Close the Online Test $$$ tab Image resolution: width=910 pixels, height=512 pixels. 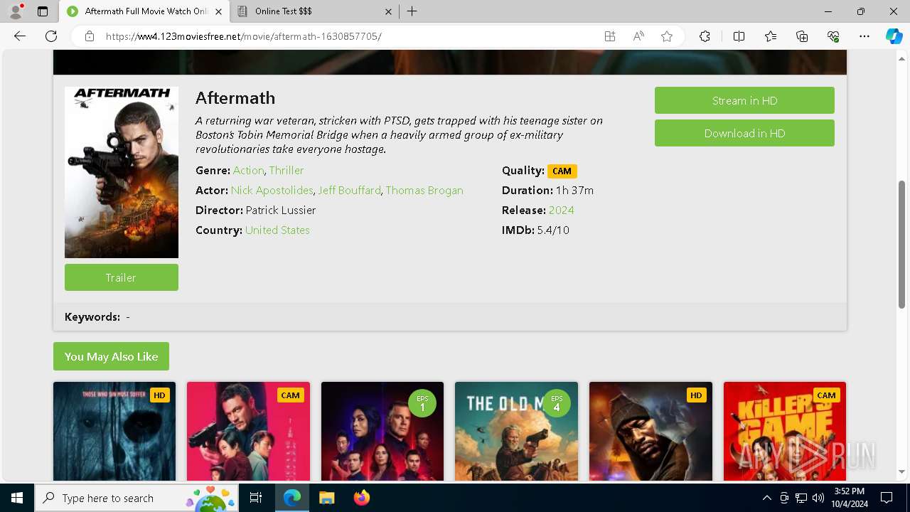coord(388,11)
